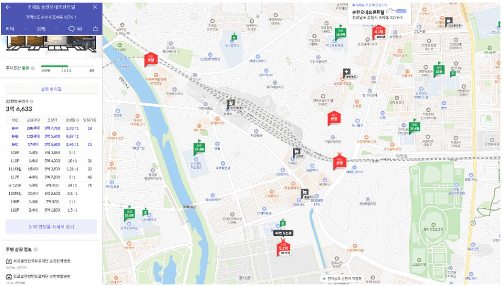
Task: Open the 매매 trade type dropdown
Action: pyautogui.click(x=16, y=29)
